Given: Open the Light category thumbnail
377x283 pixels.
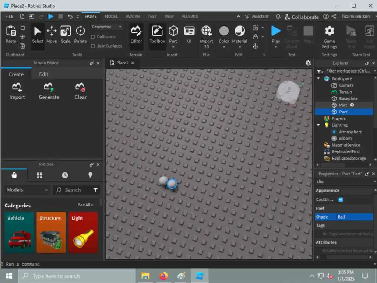Looking at the screenshot, I should pyautogui.click(x=83, y=233).
